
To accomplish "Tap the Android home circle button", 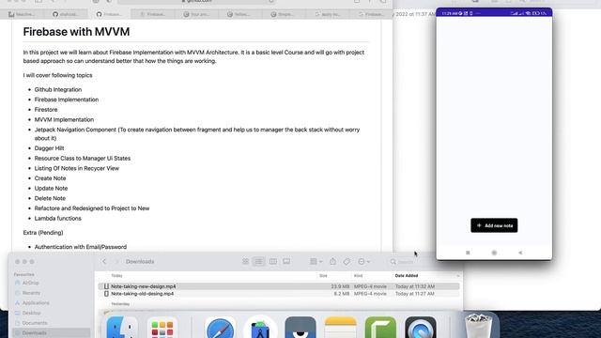I will coord(494,253).
